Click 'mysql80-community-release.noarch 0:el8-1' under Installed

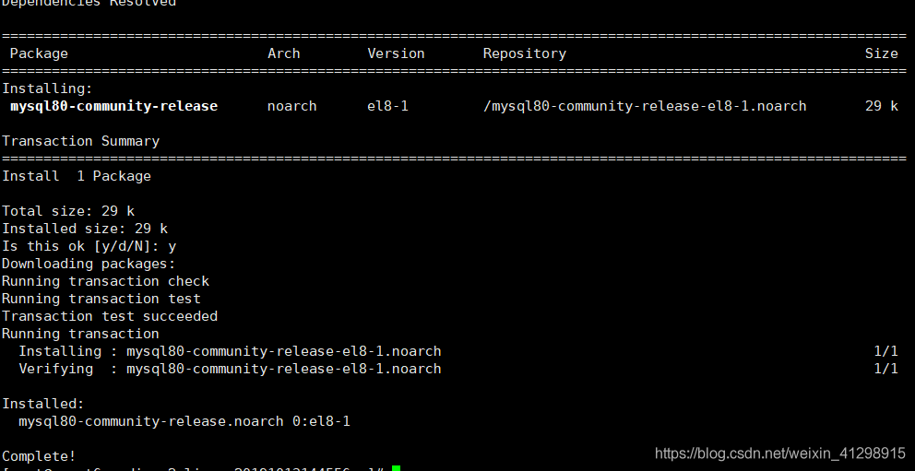pos(184,421)
